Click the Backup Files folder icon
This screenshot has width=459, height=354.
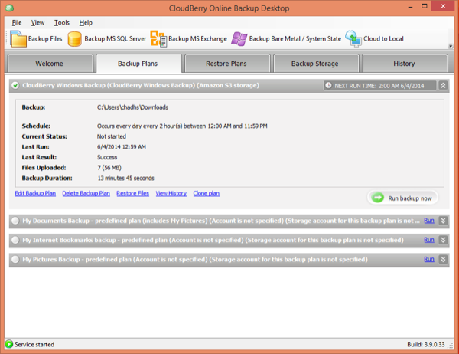(18, 39)
